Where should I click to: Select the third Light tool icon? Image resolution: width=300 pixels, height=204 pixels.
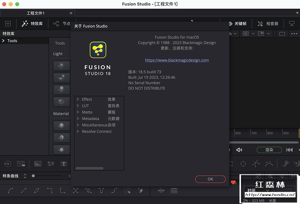coord(61,90)
